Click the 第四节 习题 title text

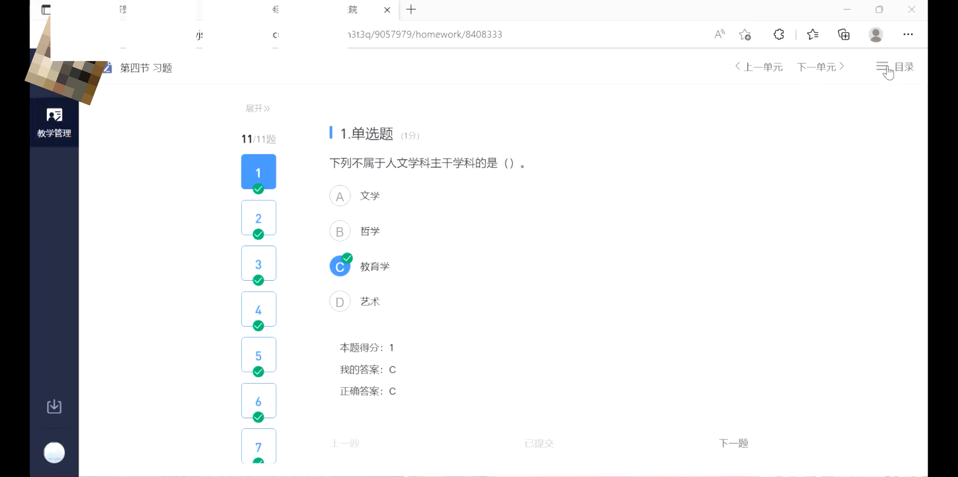(x=146, y=68)
